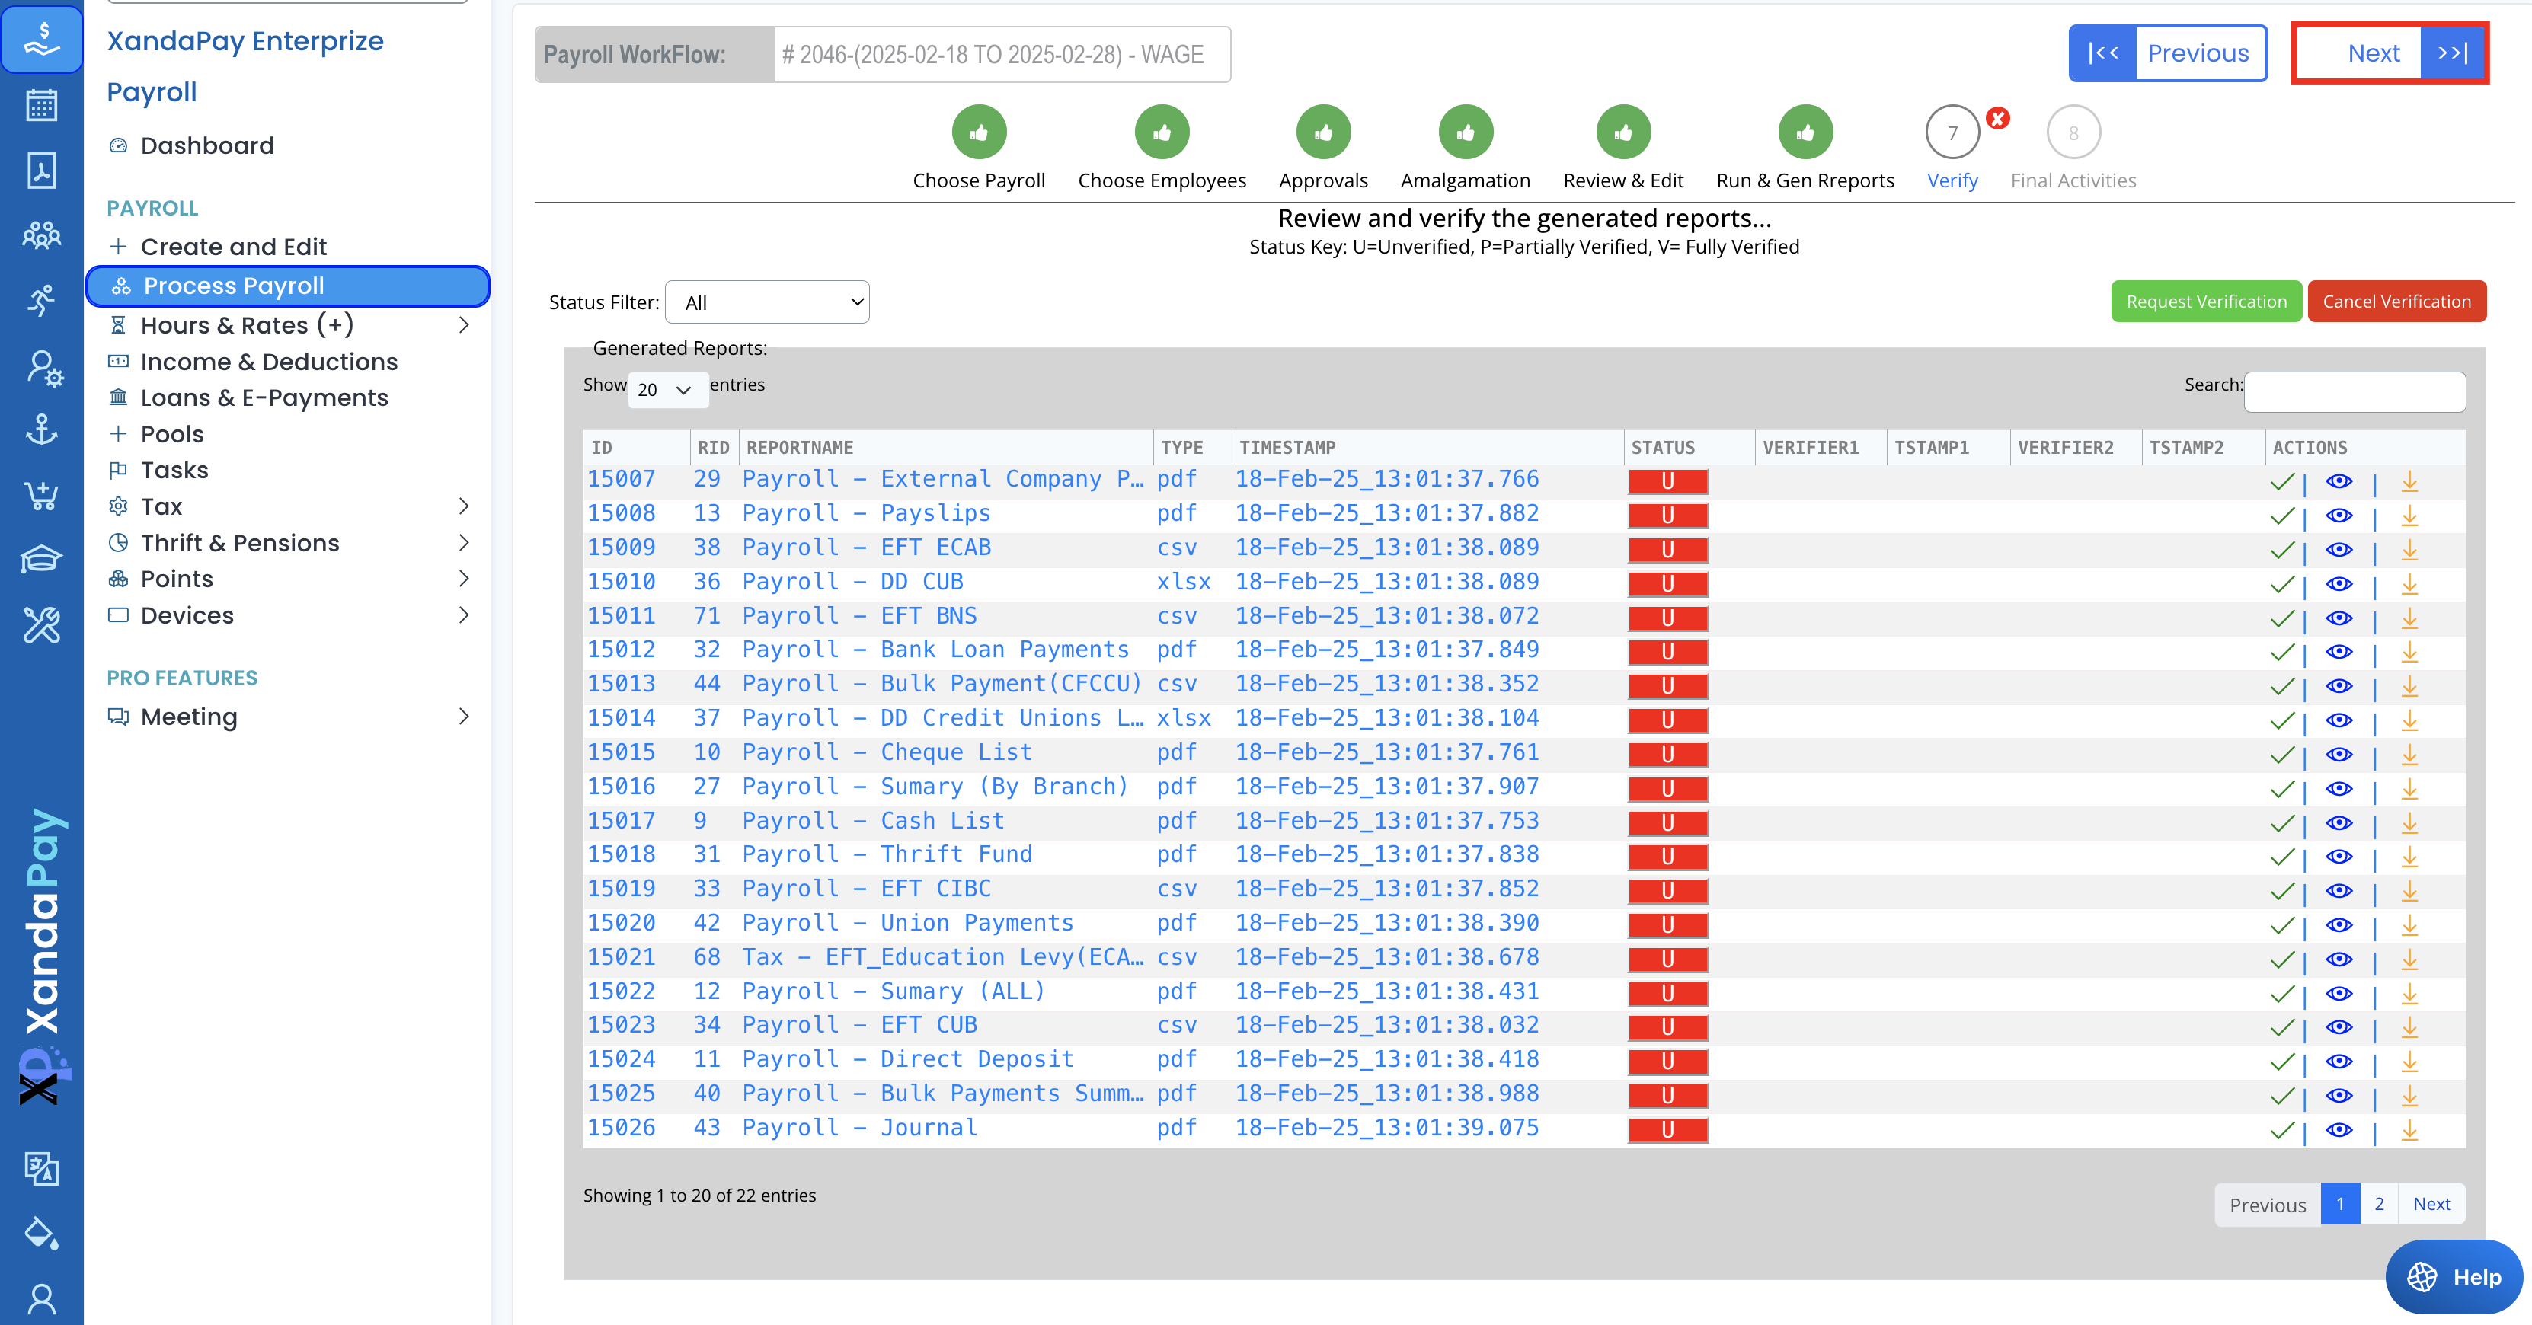Preview the Payroll - Cheque List report via its eye icon
Image resolution: width=2532 pixels, height=1325 pixels.
click(x=2339, y=754)
